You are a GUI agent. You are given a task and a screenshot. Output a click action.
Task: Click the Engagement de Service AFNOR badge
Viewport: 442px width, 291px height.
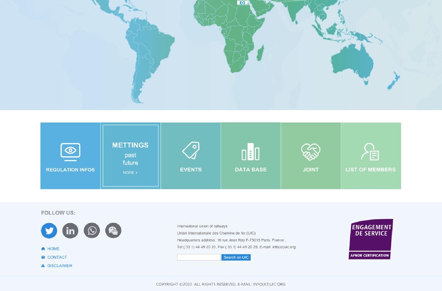pos(370,239)
